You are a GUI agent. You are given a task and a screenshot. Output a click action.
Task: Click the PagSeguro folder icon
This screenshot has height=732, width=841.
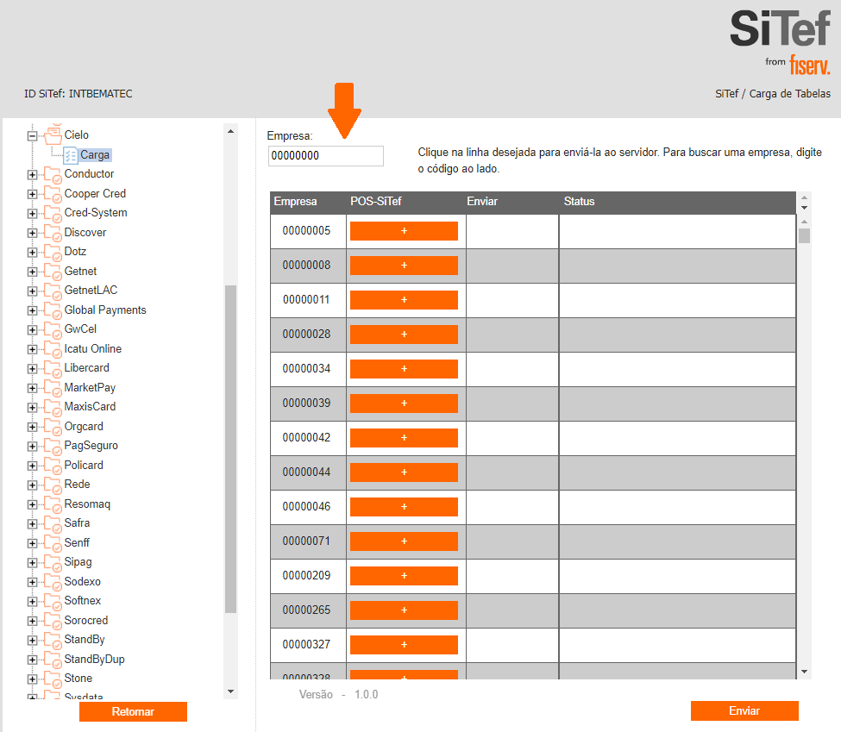53,446
